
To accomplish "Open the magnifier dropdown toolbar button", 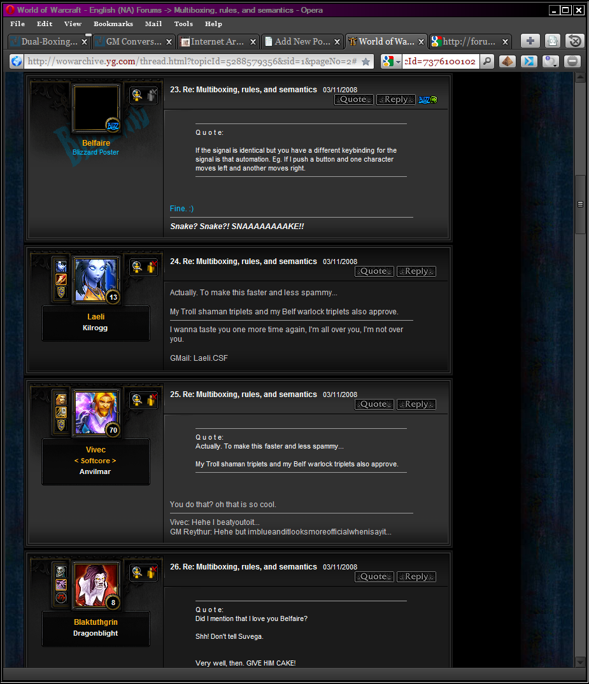I will [551, 62].
